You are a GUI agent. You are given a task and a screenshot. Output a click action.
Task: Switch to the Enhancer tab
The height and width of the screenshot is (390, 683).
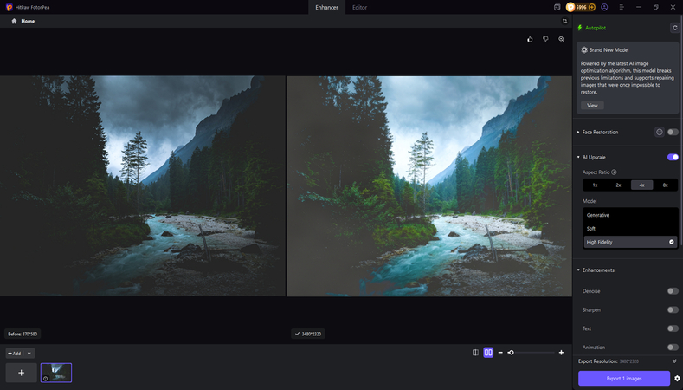pos(326,8)
